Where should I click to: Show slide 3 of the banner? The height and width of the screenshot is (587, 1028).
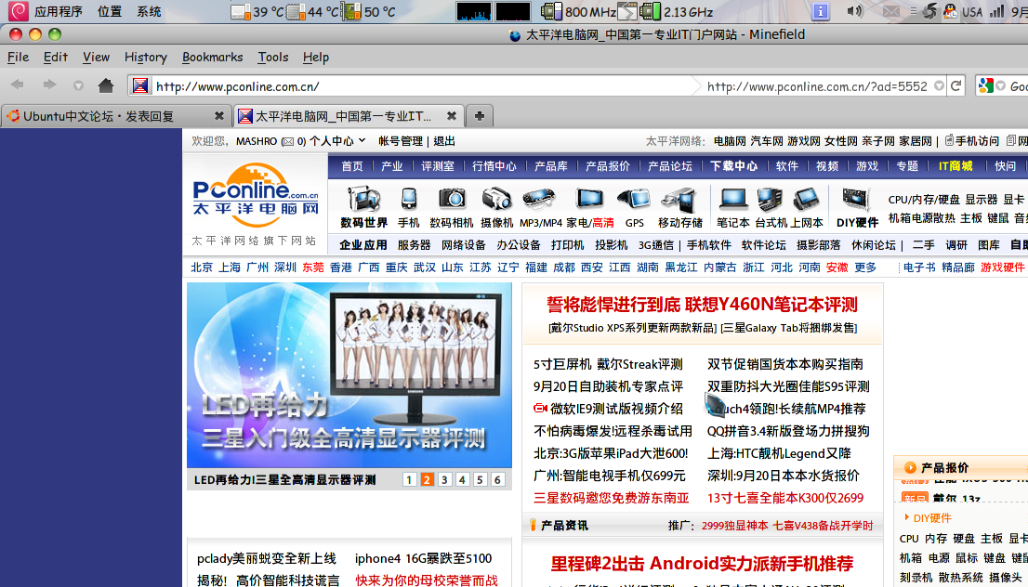tap(444, 479)
